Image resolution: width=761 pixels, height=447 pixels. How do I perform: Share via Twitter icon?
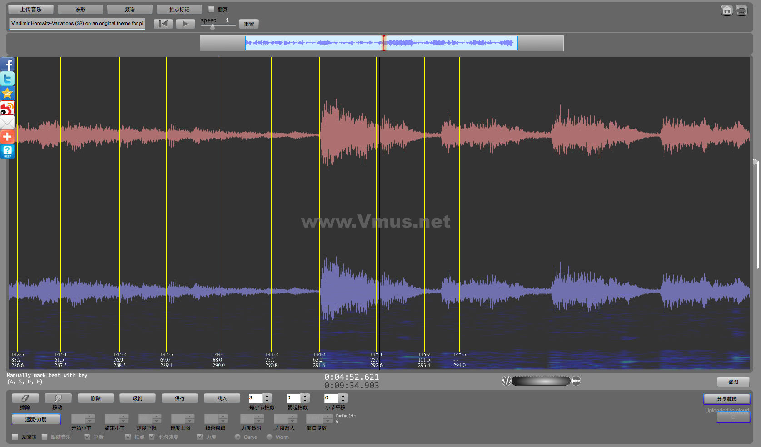coord(7,79)
